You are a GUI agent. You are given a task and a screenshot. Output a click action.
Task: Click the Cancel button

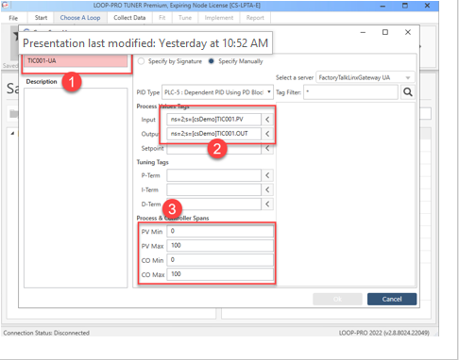392,299
